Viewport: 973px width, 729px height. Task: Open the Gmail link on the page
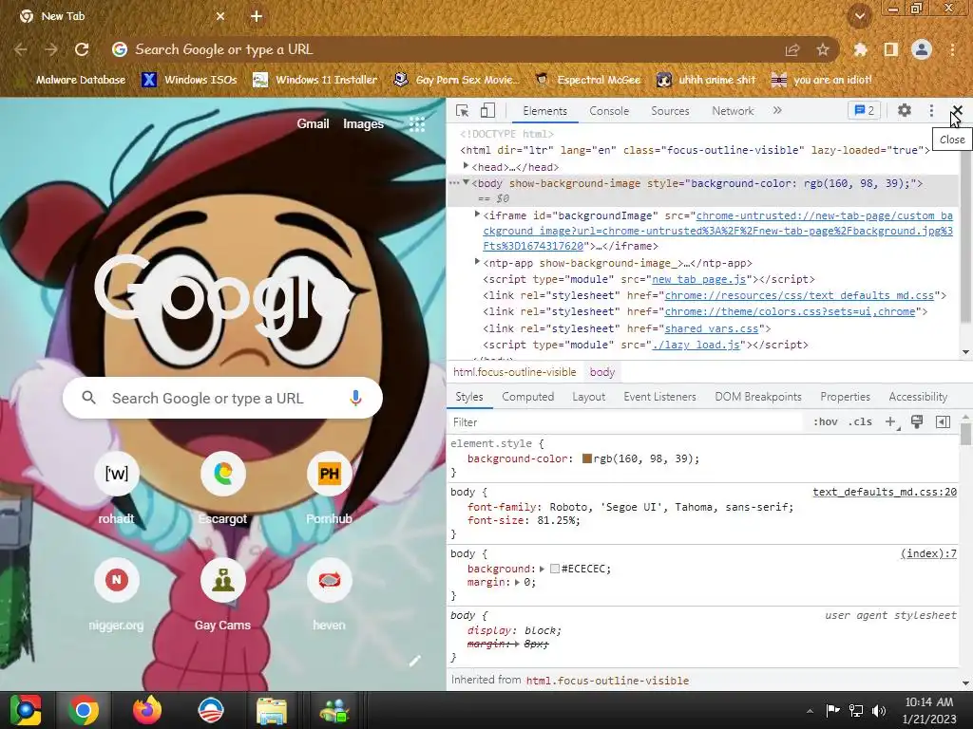click(313, 124)
